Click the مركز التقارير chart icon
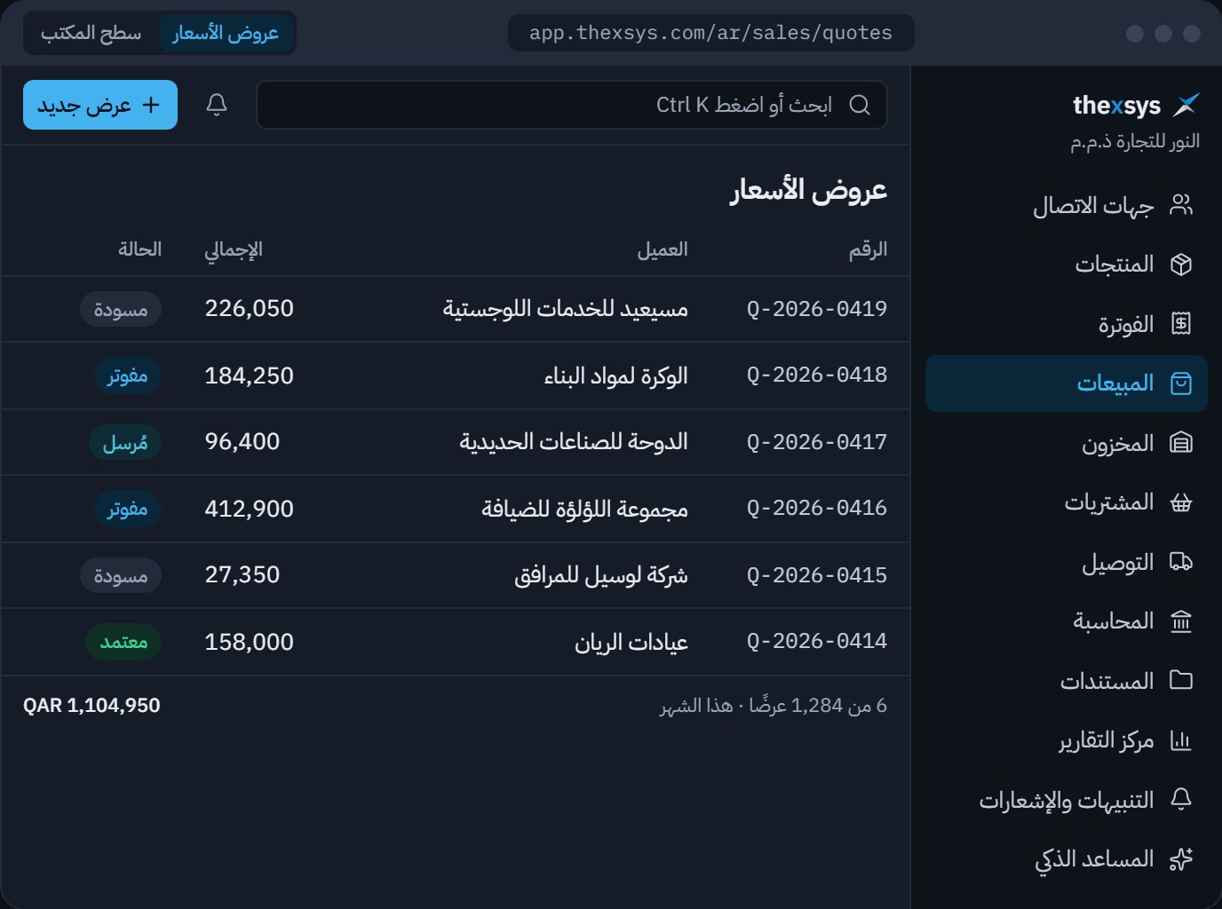 [1181, 740]
